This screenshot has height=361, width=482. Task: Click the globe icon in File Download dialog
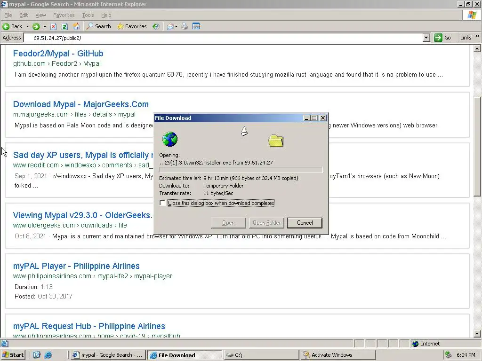tap(169, 139)
